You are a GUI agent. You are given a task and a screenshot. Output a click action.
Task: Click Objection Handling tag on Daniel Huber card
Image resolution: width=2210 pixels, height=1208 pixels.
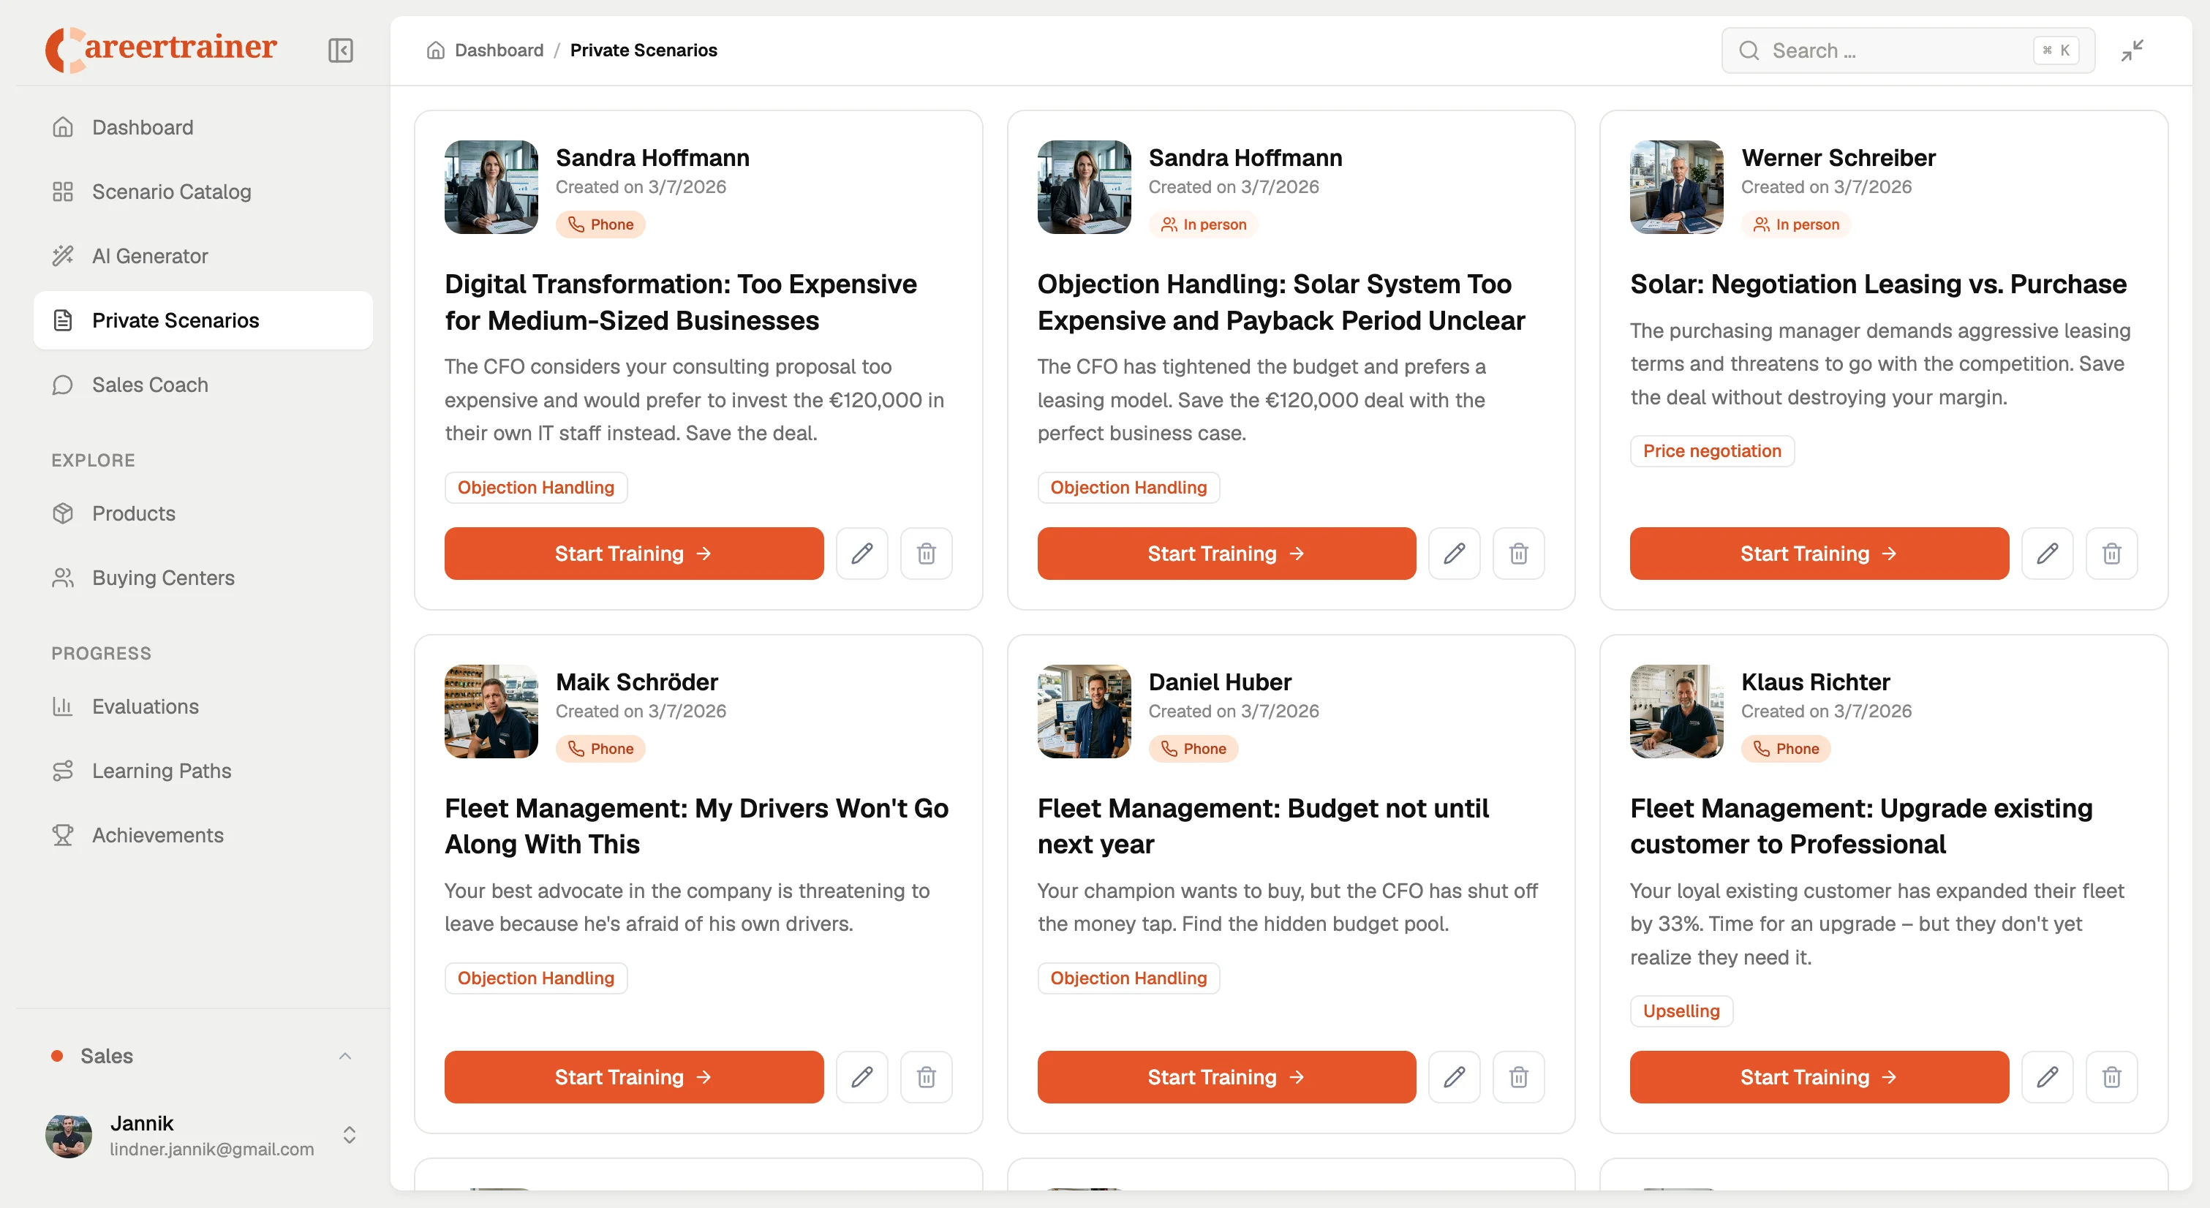pos(1128,978)
